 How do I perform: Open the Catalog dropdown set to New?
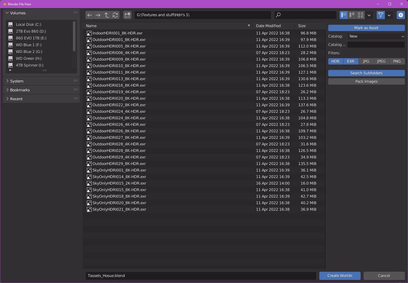(376, 36)
